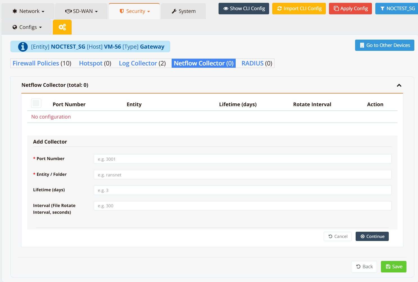Click Import CLI Config refresh button

coord(299,8)
